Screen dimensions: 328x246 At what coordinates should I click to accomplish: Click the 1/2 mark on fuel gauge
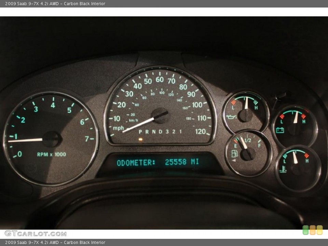point(248,140)
